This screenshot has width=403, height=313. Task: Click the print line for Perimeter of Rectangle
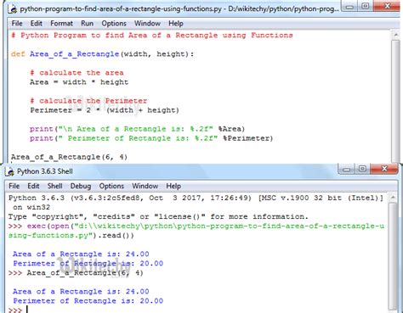pyautogui.click(x=151, y=138)
